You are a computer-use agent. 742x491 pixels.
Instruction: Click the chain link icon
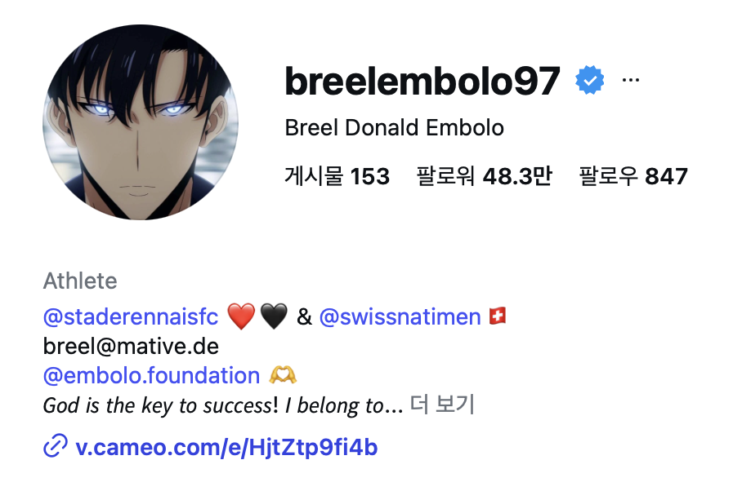pyautogui.click(x=56, y=445)
